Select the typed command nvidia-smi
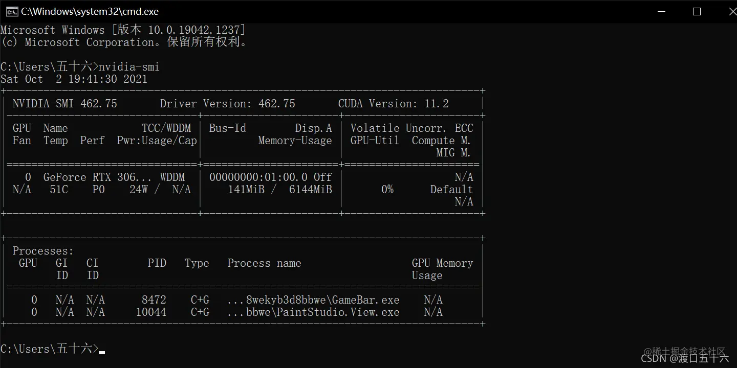This screenshot has width=737, height=368. [x=129, y=67]
